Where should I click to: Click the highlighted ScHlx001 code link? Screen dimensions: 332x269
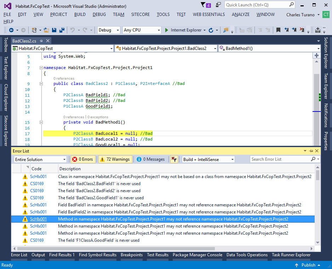(x=38, y=219)
